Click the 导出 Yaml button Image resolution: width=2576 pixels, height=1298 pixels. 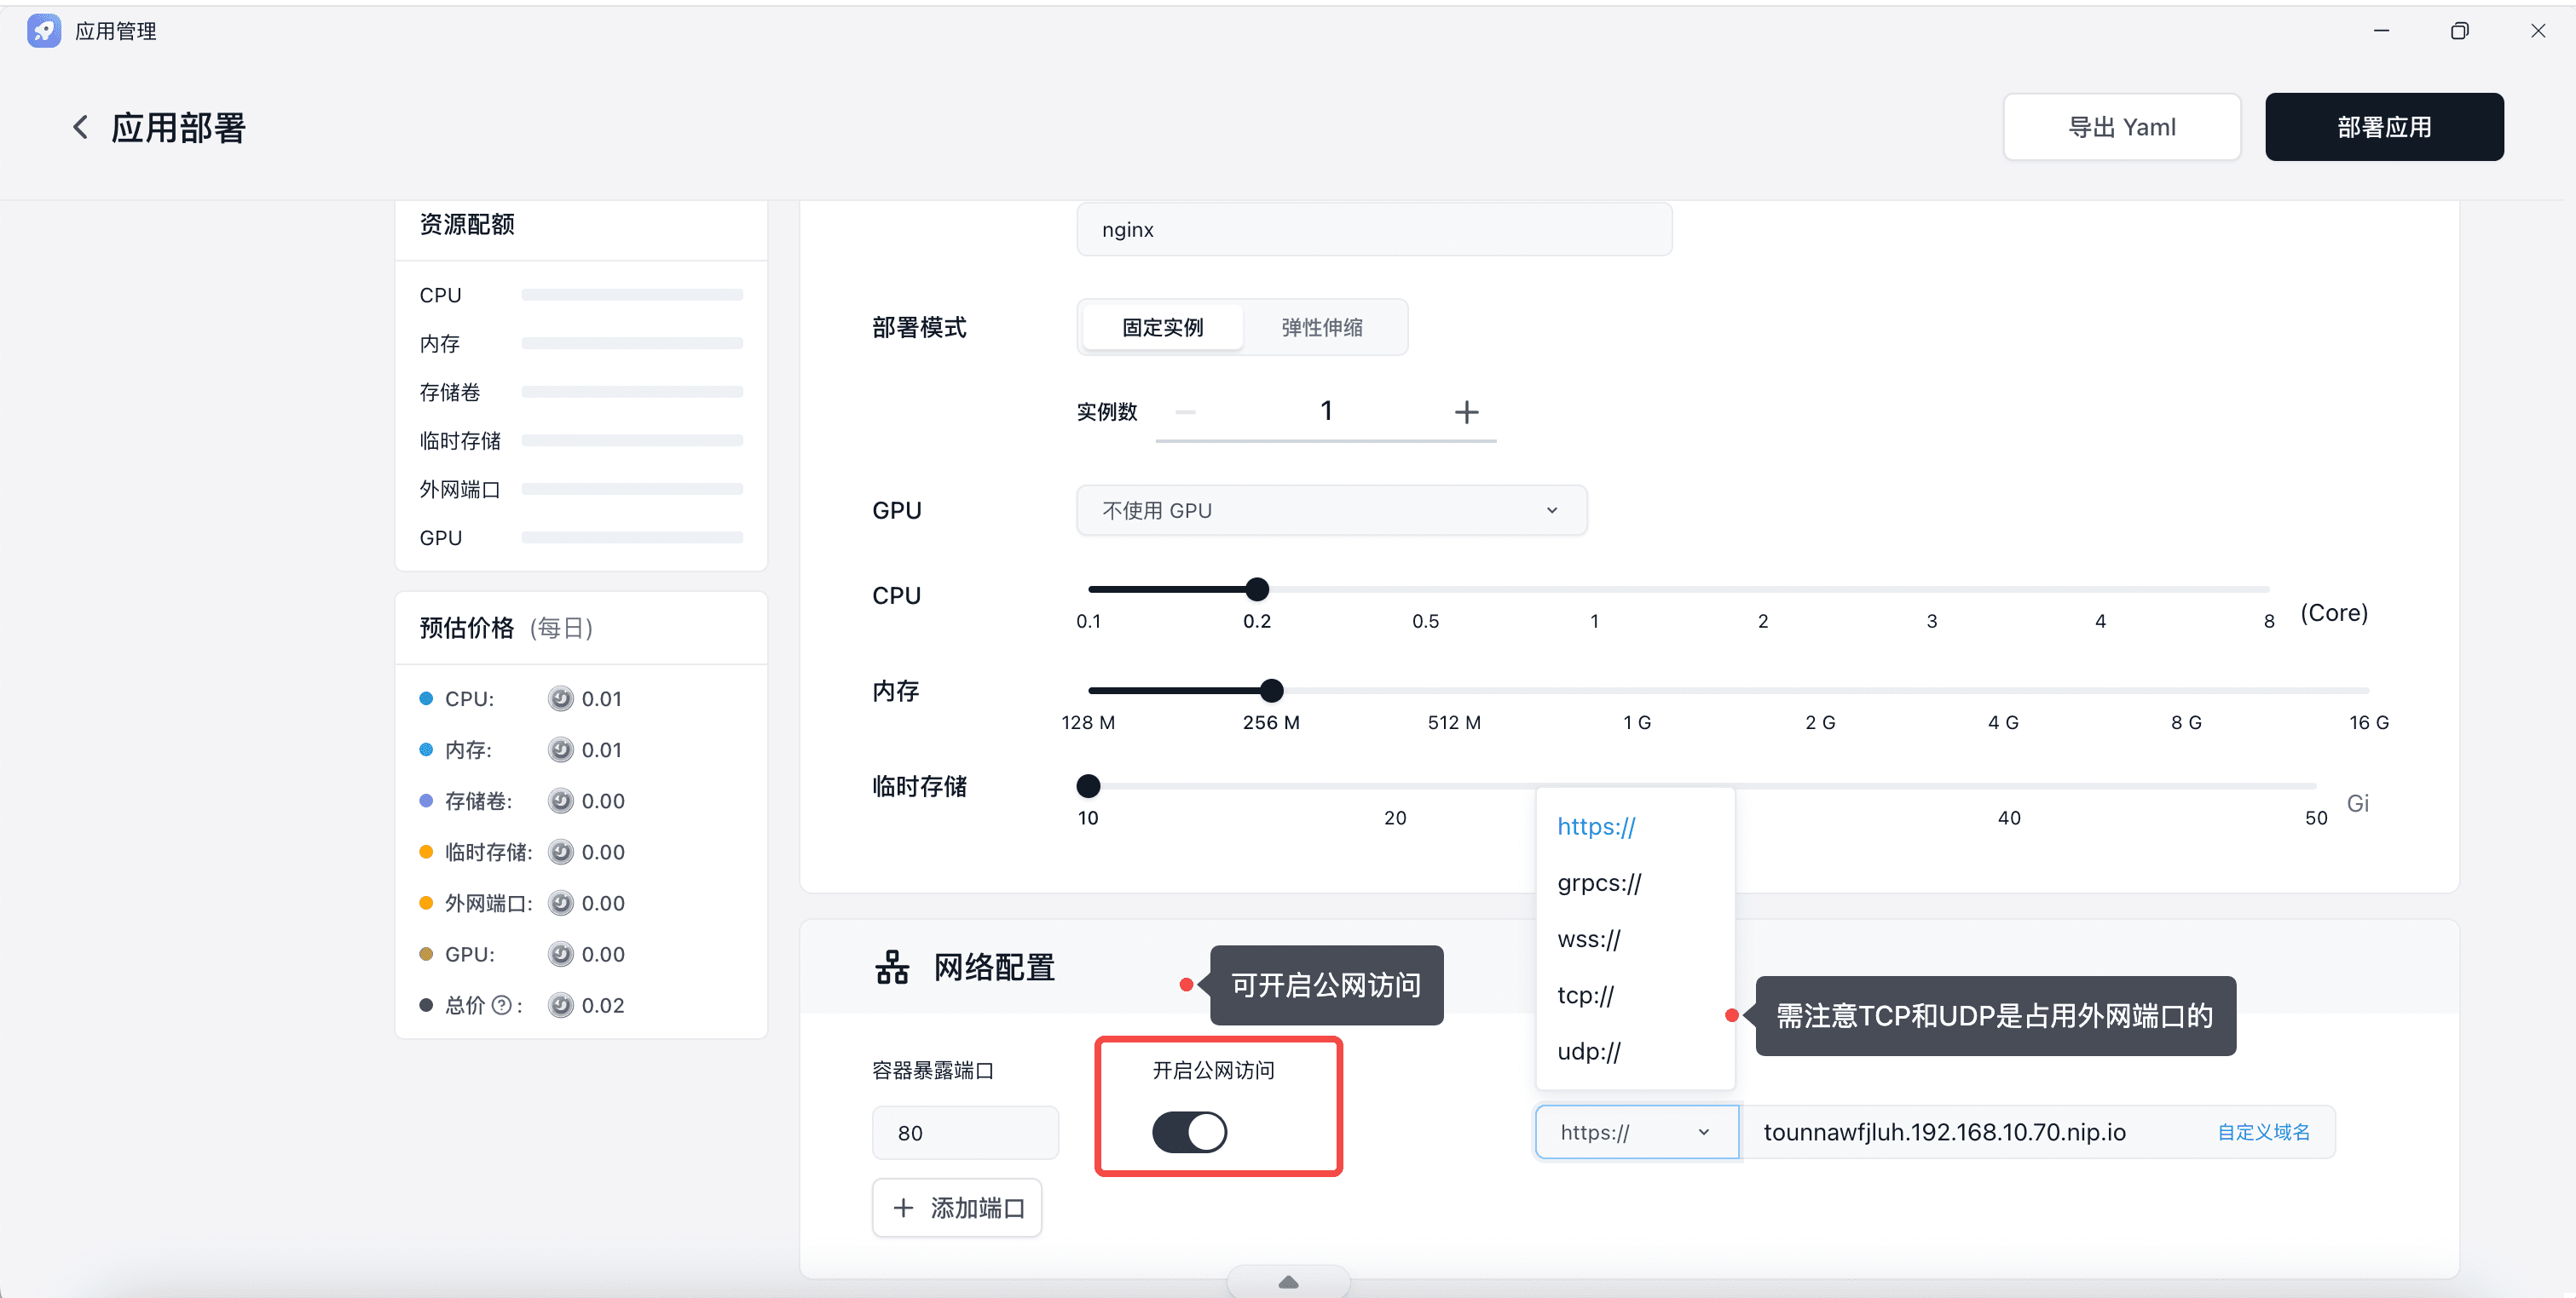[2121, 127]
